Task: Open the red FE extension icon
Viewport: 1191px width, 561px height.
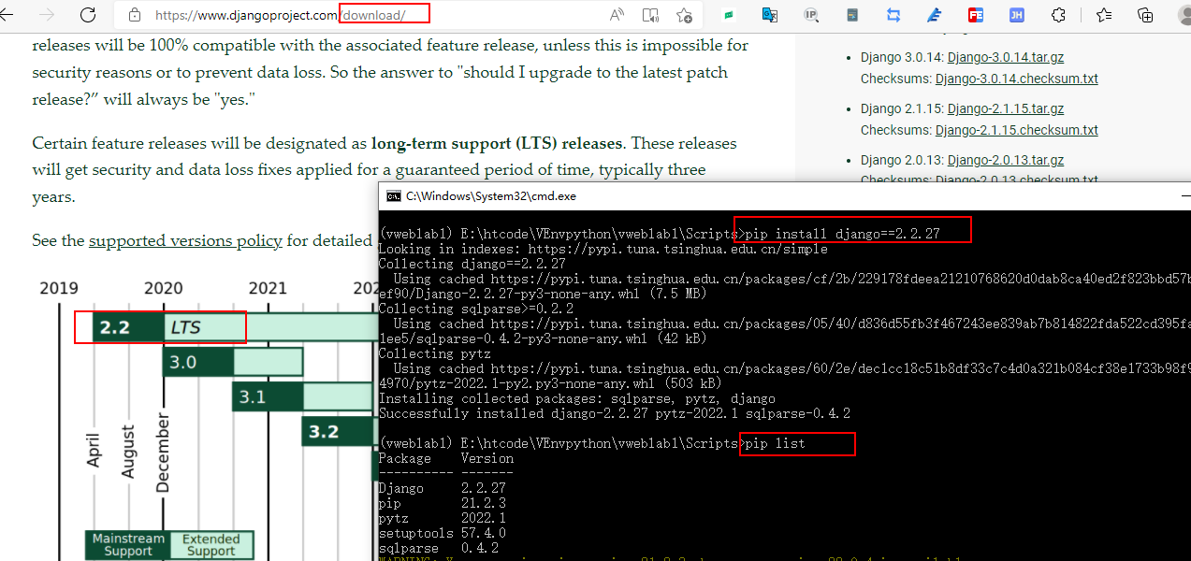Action: (976, 15)
